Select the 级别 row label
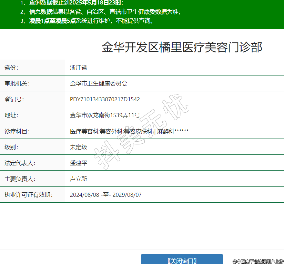Viewport: 284px width, 264px height. click(11, 147)
